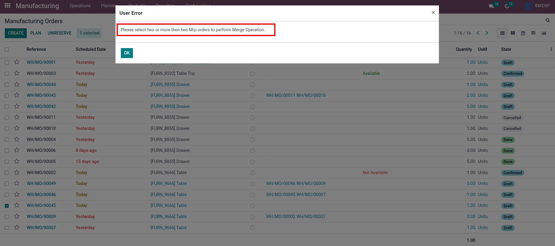Screen dimensions: 555x246
Task: Close the User Error dialog with X
Action: pos(433,13)
